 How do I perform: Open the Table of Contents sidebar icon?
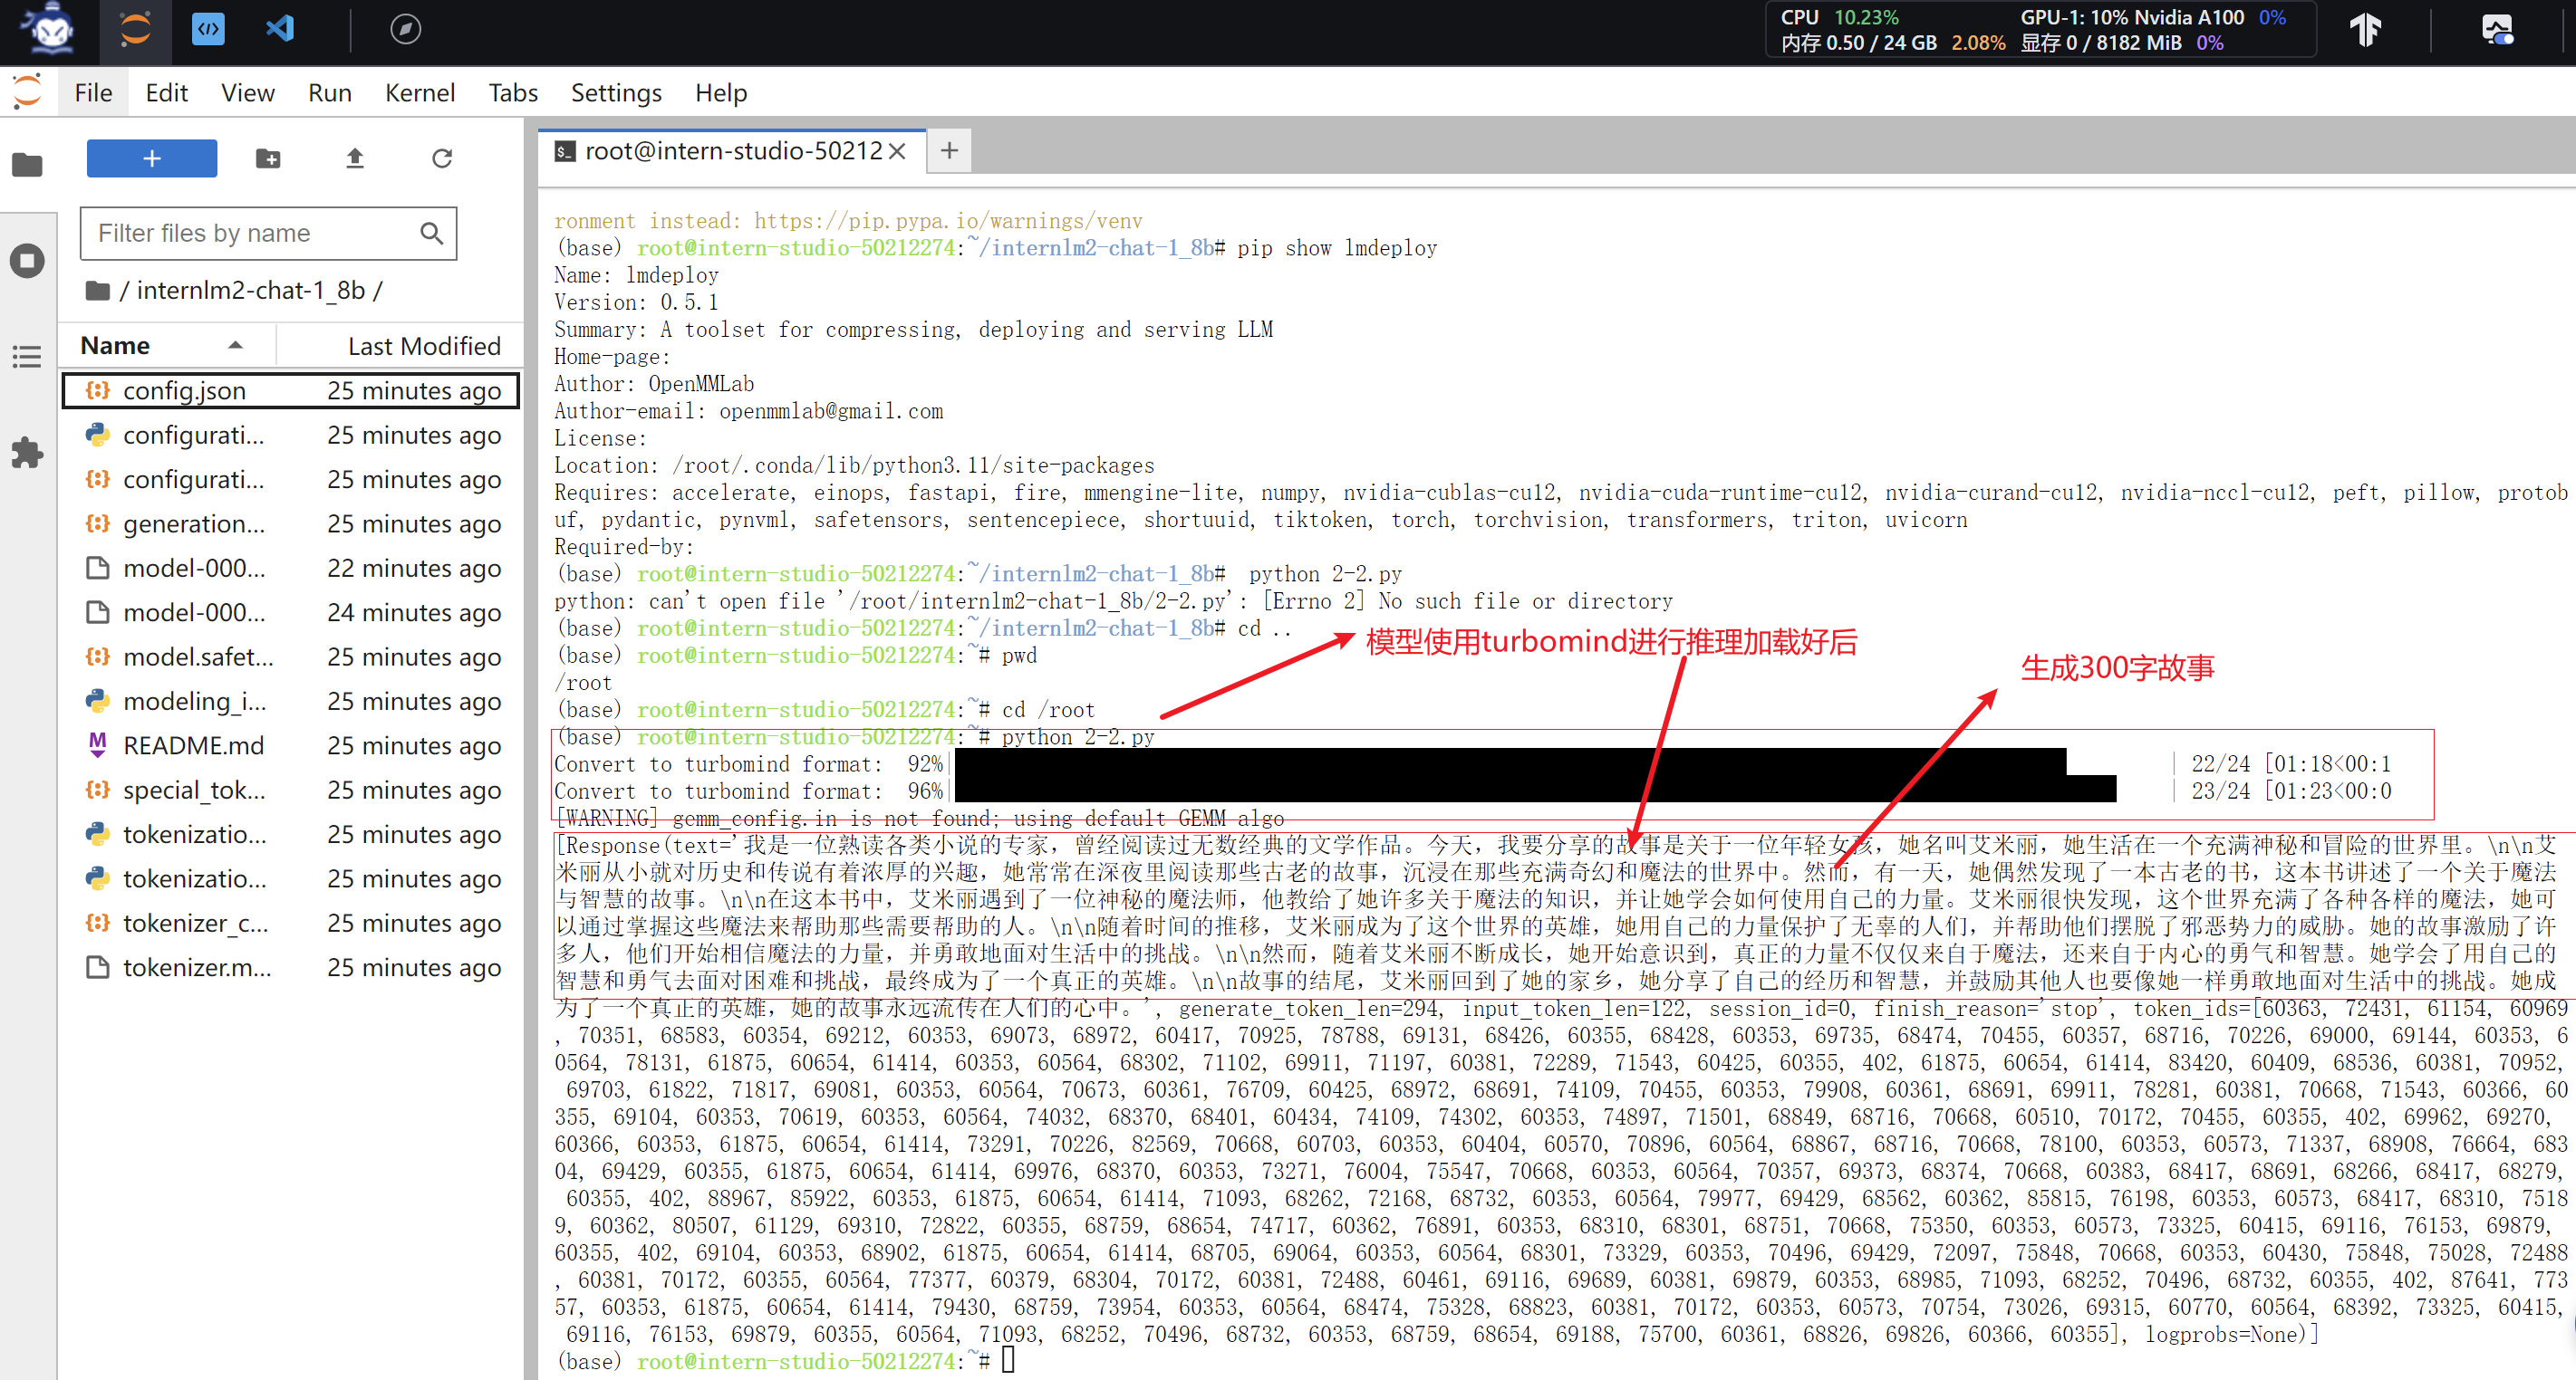[x=27, y=357]
